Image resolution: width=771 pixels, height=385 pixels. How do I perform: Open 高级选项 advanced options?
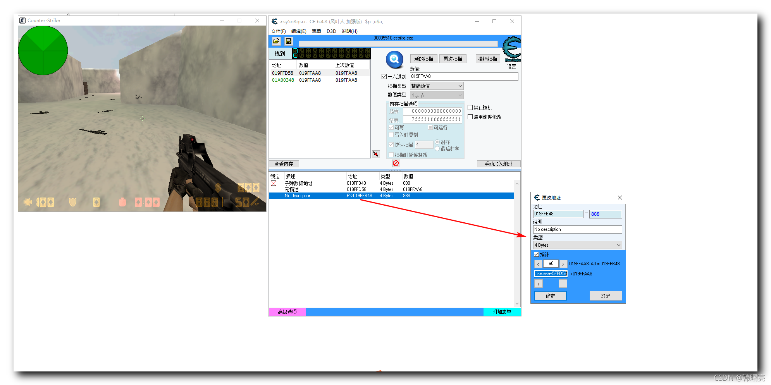pos(287,312)
